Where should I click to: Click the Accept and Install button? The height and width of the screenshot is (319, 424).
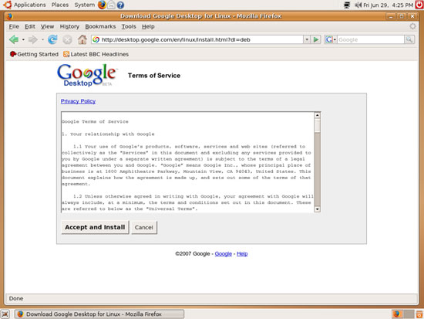click(95, 227)
